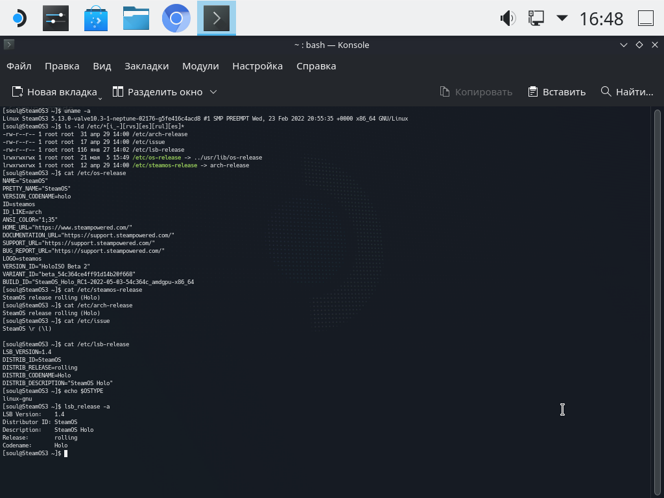Minimize the Konsole window

[623, 45]
